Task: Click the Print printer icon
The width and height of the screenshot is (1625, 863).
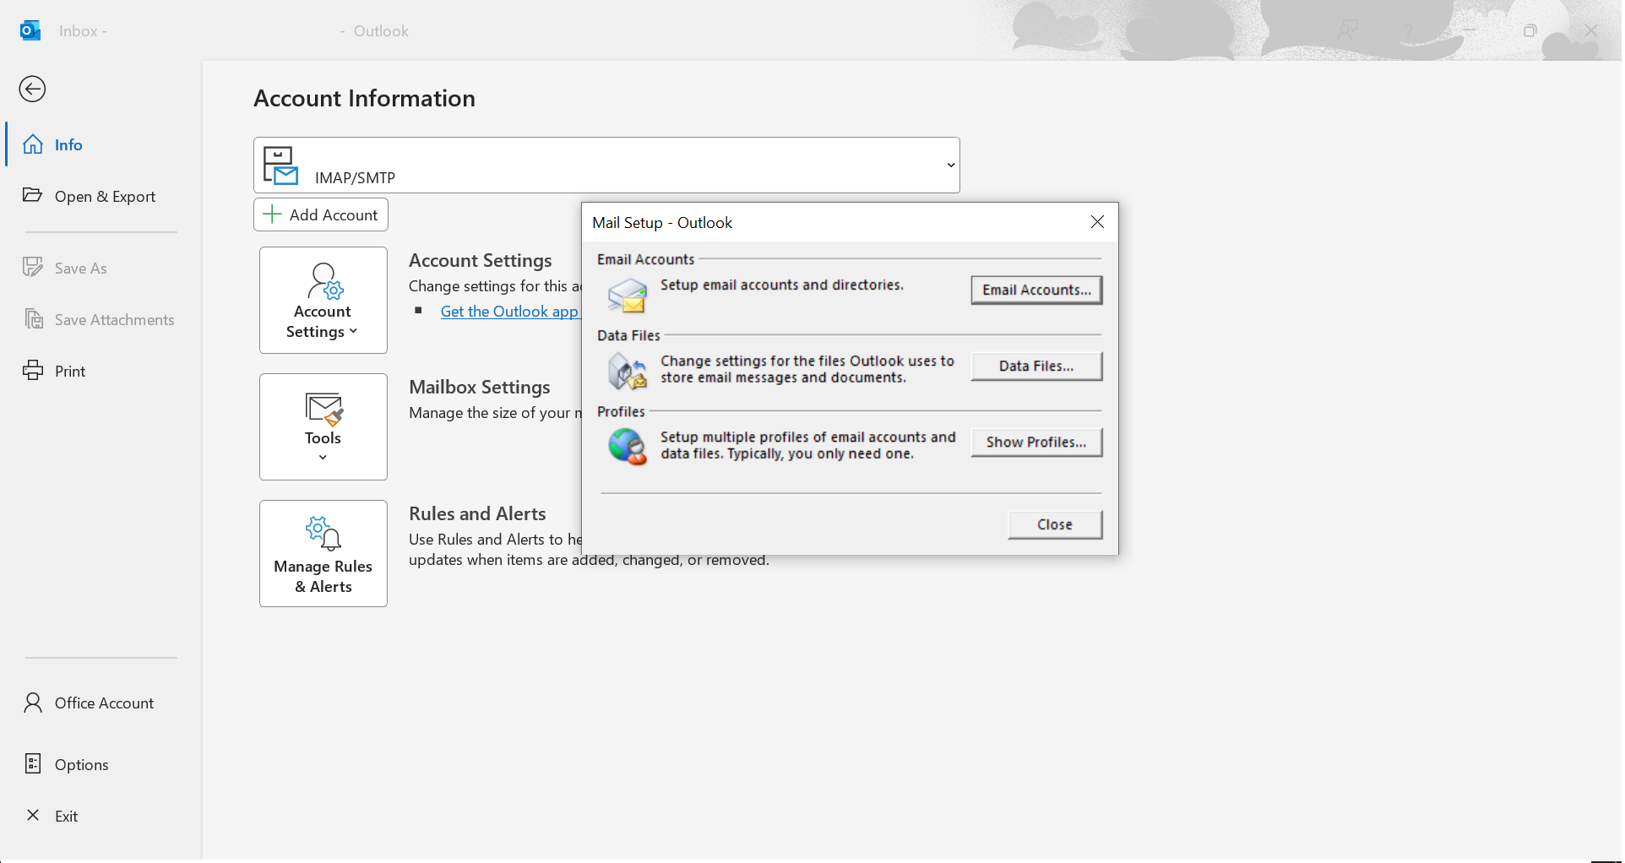Action: pos(33,370)
